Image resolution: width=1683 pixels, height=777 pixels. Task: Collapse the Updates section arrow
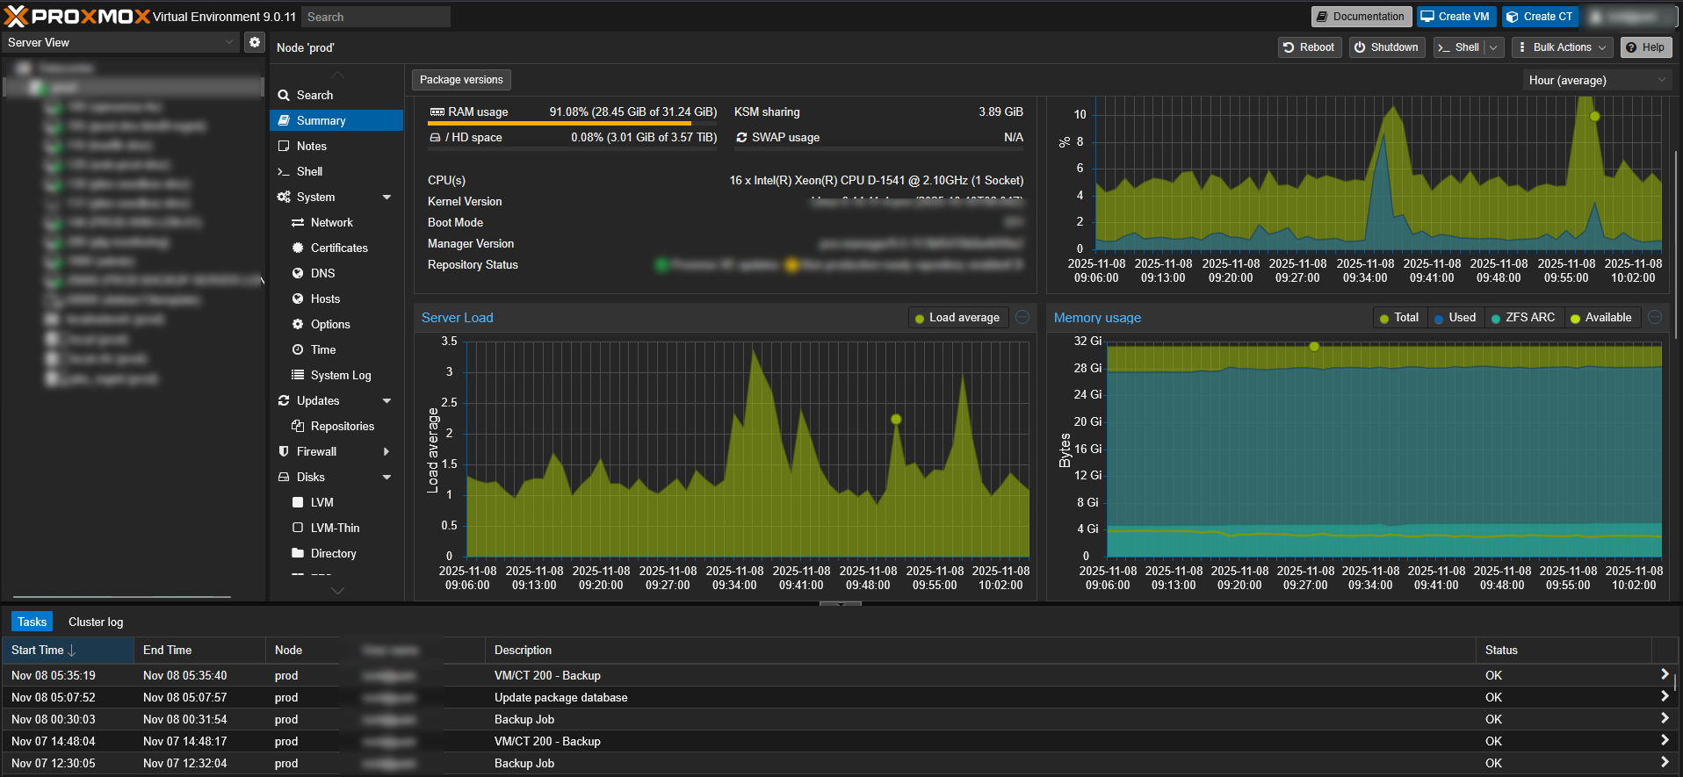coord(386,400)
